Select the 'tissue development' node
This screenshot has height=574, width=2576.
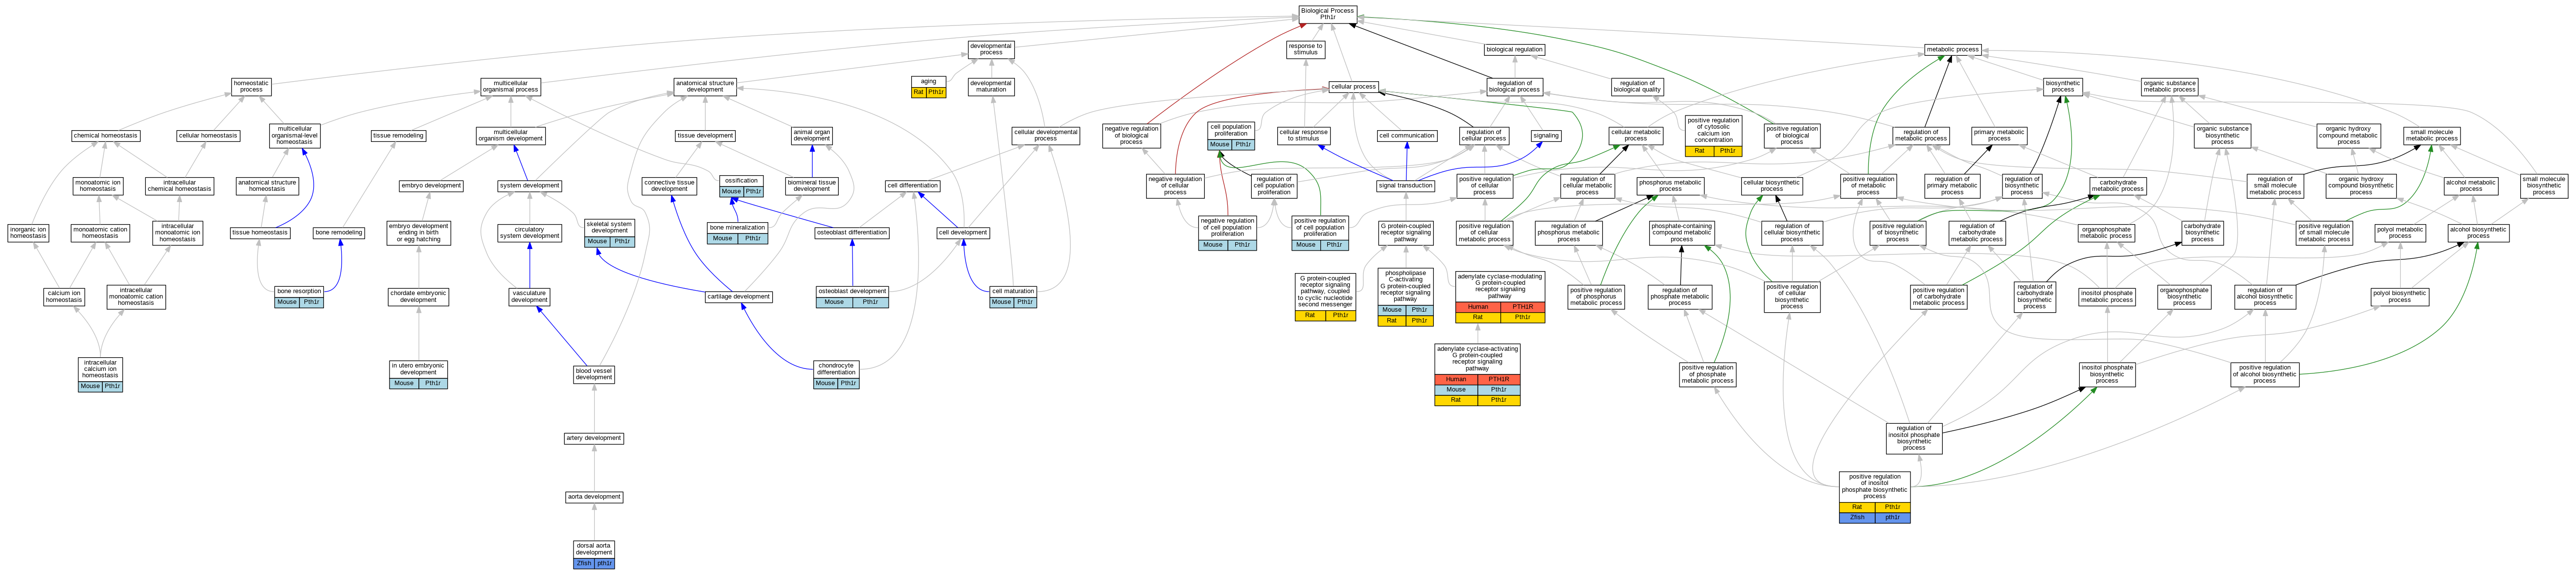tap(705, 135)
